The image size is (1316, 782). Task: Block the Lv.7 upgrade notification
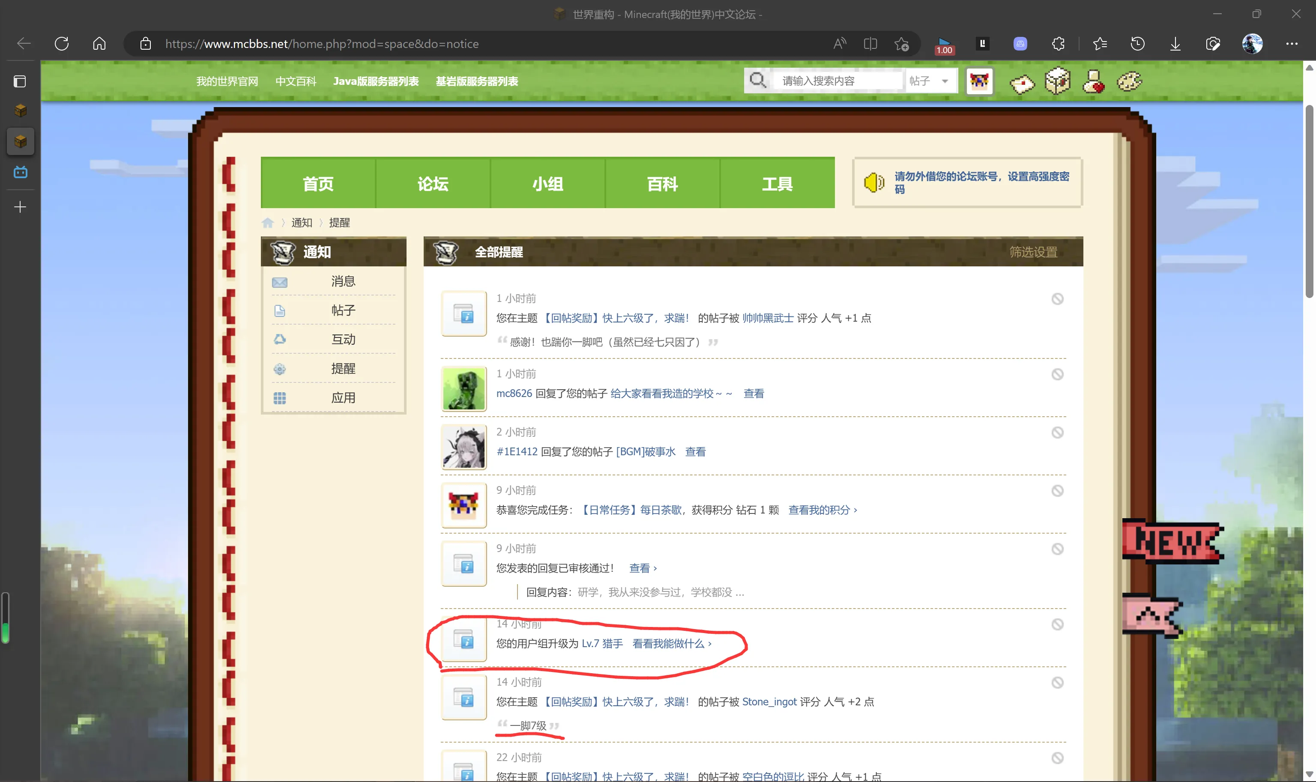pyautogui.click(x=1057, y=624)
